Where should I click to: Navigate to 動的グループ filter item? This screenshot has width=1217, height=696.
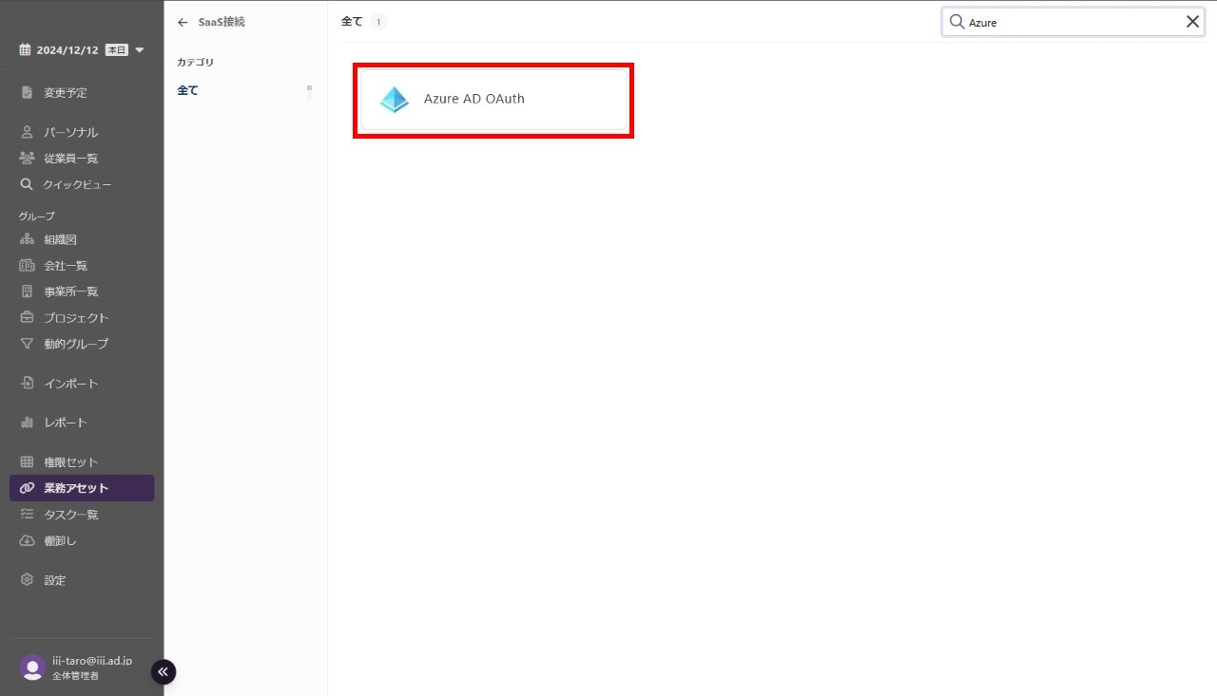75,344
